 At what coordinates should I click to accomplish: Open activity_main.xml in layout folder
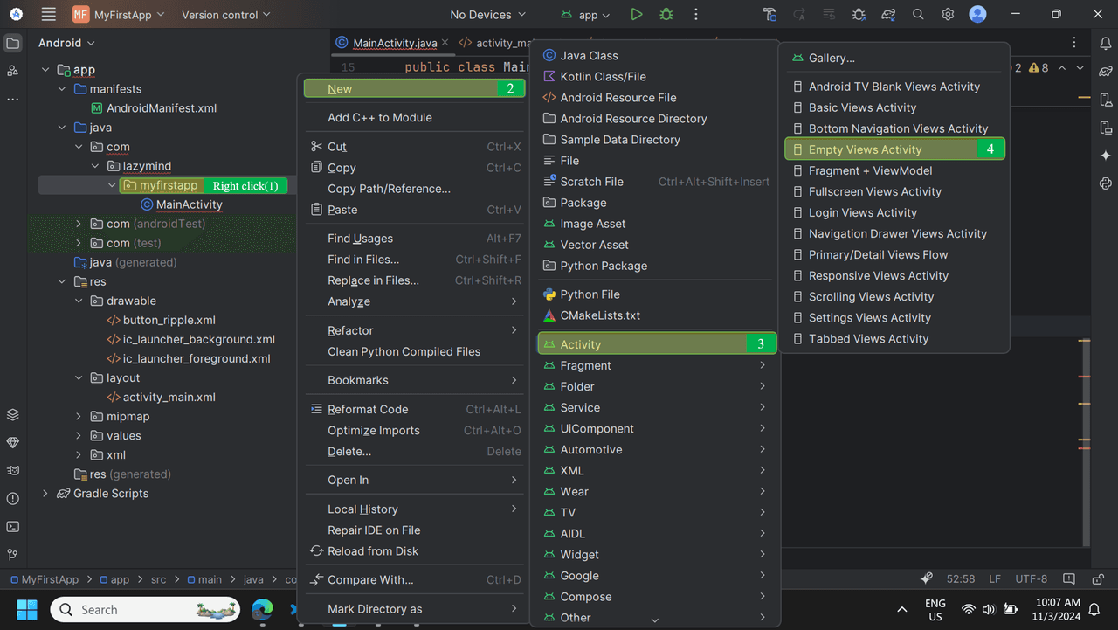click(169, 397)
